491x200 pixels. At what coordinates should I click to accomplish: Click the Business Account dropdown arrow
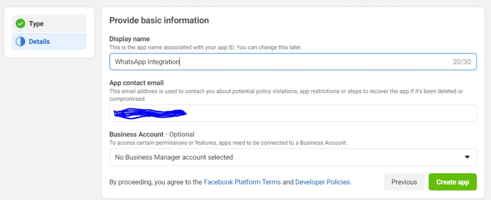click(467, 157)
